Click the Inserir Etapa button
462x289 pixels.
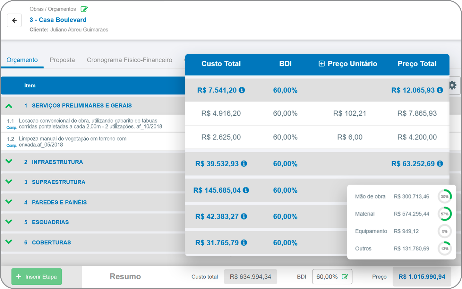pos(37,277)
